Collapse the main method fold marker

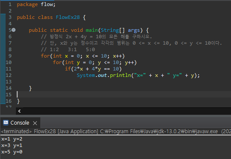click(x=14, y=30)
